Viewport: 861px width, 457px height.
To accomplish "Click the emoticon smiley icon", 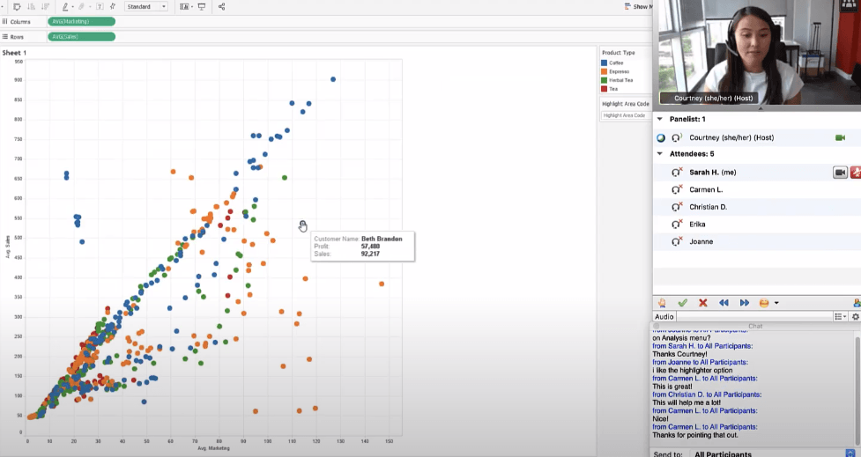I will click(x=764, y=303).
